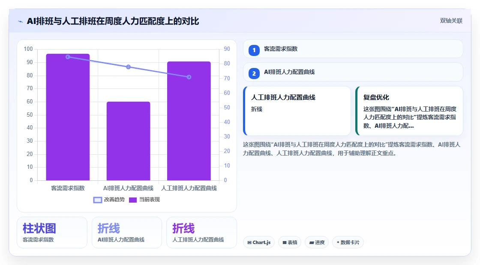Open the 折线 人工排班人力配置曲线 stat card

tap(201, 233)
